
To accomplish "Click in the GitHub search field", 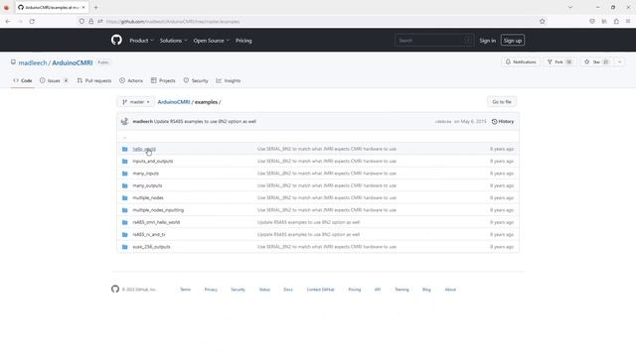I will tap(433, 41).
